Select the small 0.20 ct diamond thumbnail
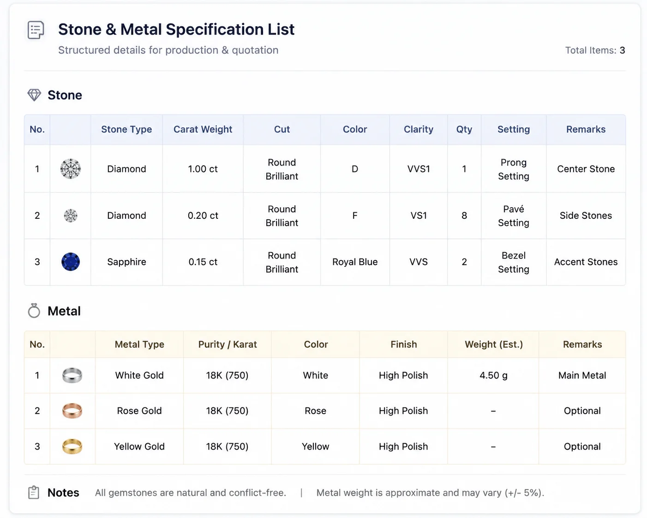Screen dimensions: 647x518 click(x=71, y=216)
